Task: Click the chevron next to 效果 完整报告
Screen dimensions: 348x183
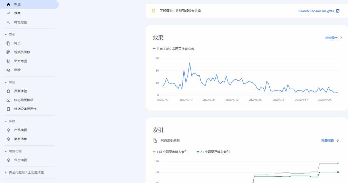Action: [341, 38]
